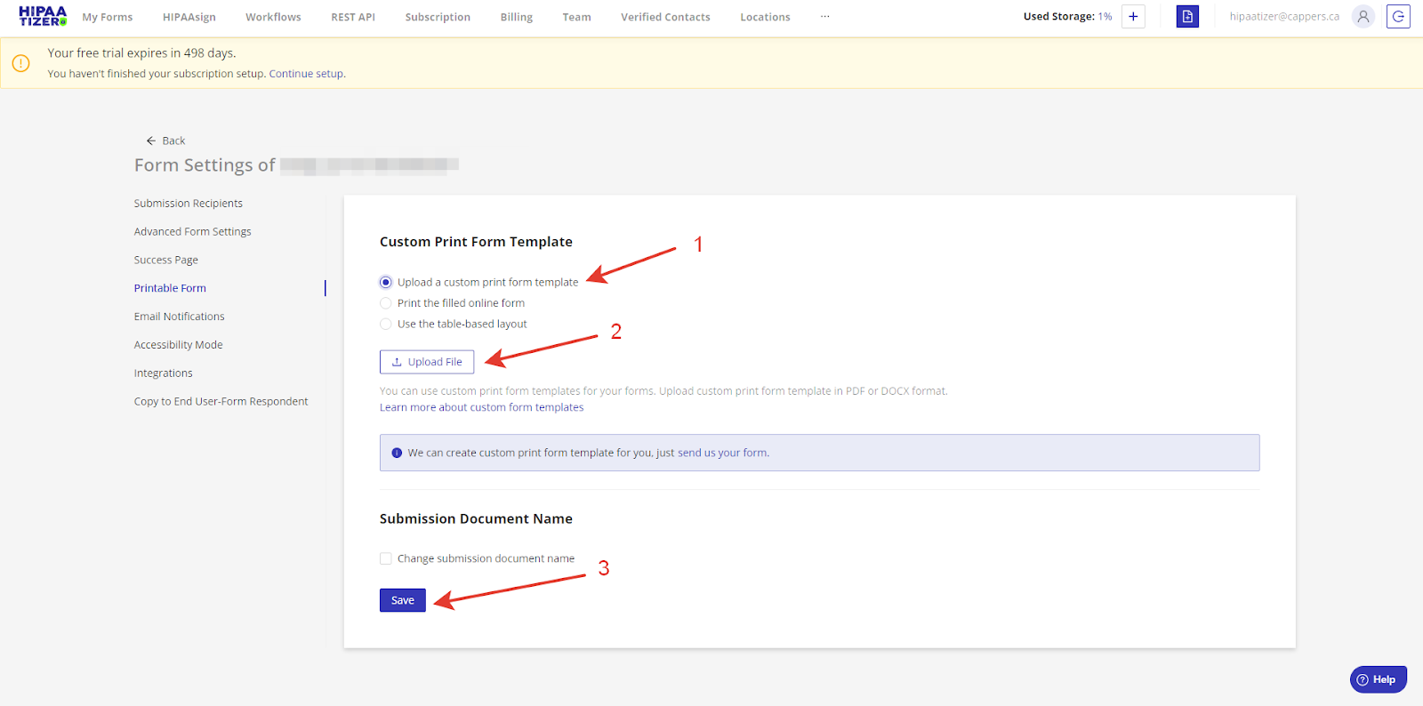Open the Help widget button

tap(1378, 679)
